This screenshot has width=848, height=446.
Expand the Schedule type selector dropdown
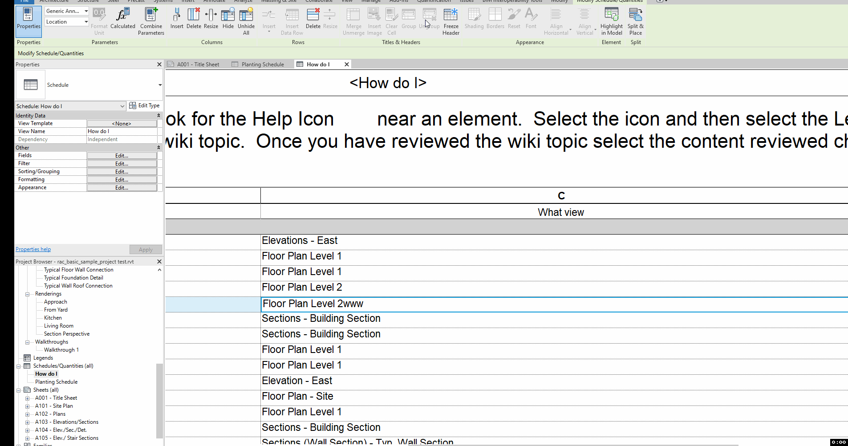(160, 85)
